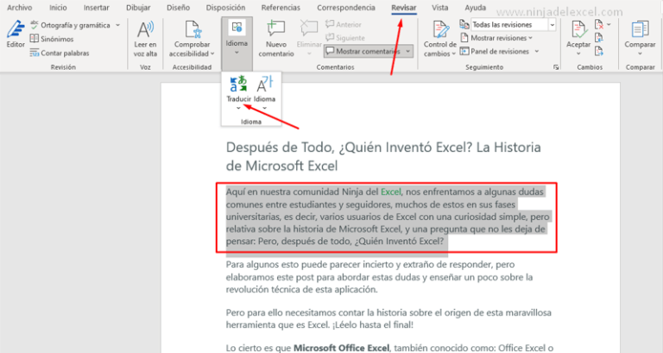
Task: Expand the reject change dropdown arrow
Action: click(609, 24)
